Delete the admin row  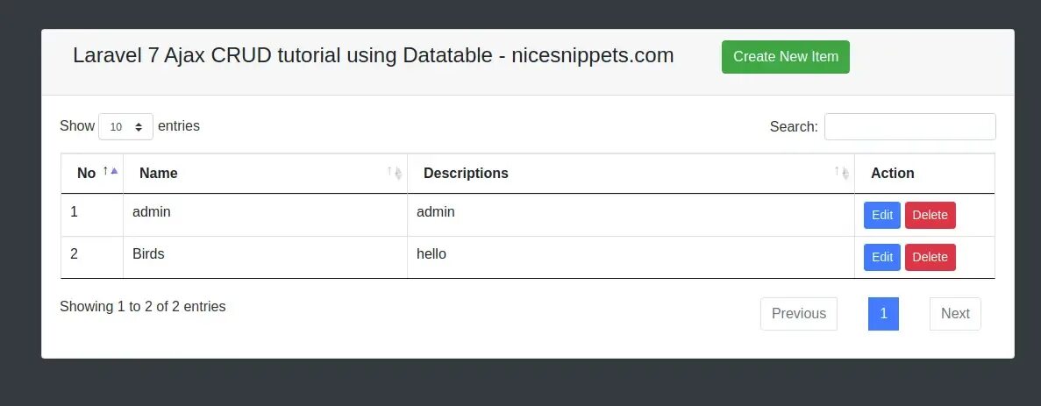(930, 215)
